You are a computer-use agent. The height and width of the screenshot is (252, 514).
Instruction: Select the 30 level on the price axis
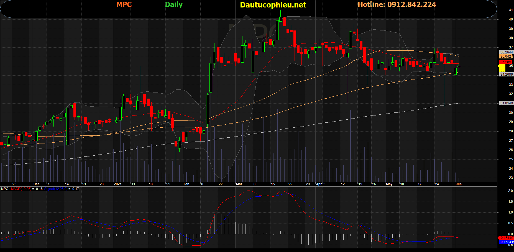511,113
